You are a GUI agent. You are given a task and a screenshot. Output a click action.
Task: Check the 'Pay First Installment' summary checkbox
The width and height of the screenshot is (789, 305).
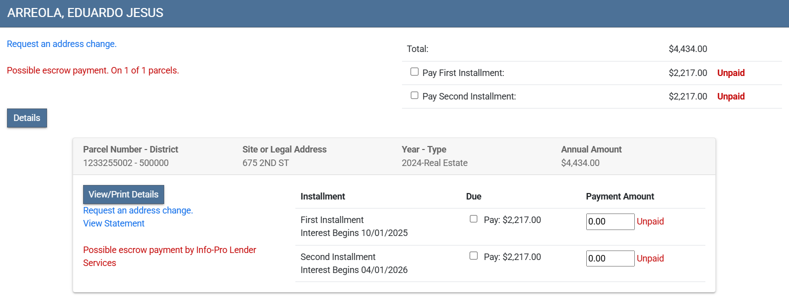click(415, 72)
